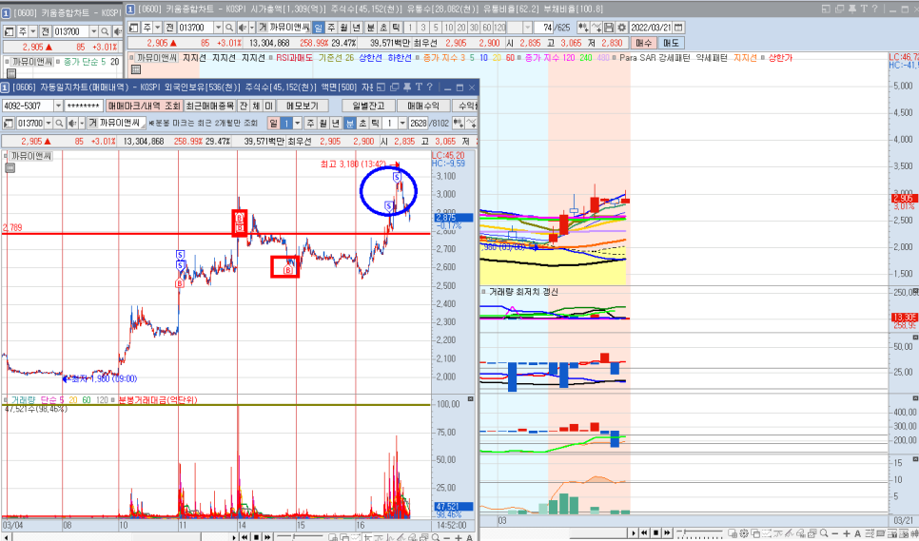Click the T font icon in the 자동일지차트 title bar
Image resolution: width=919 pixels, height=541 pixels.
tap(419, 87)
